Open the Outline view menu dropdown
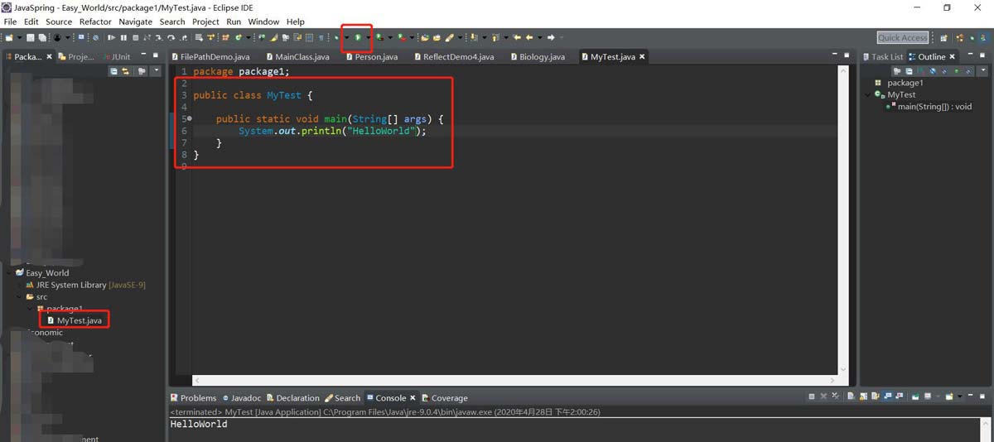The image size is (994, 442). (983, 70)
